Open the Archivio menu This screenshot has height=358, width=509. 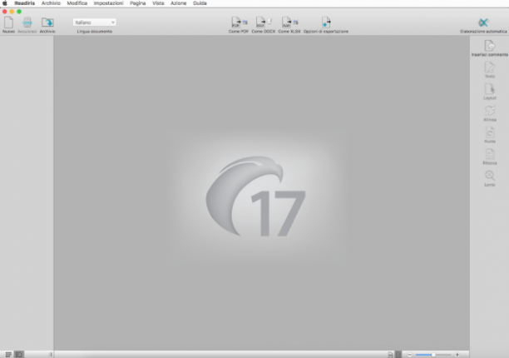click(51, 3)
